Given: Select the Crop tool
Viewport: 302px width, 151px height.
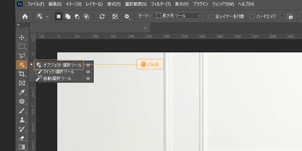Looking at the screenshot, I should [x=22, y=74].
